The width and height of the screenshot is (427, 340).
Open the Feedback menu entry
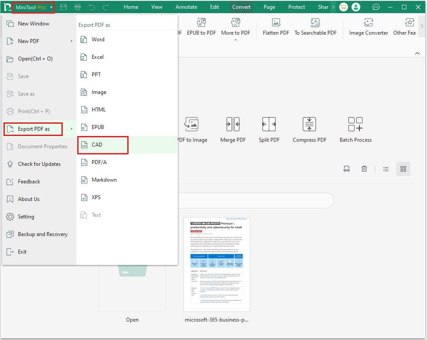click(39, 182)
